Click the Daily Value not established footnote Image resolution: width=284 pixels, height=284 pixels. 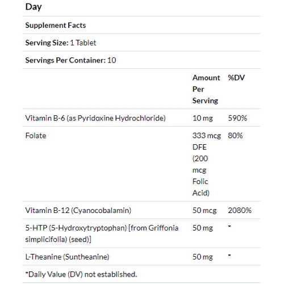(x=81, y=274)
